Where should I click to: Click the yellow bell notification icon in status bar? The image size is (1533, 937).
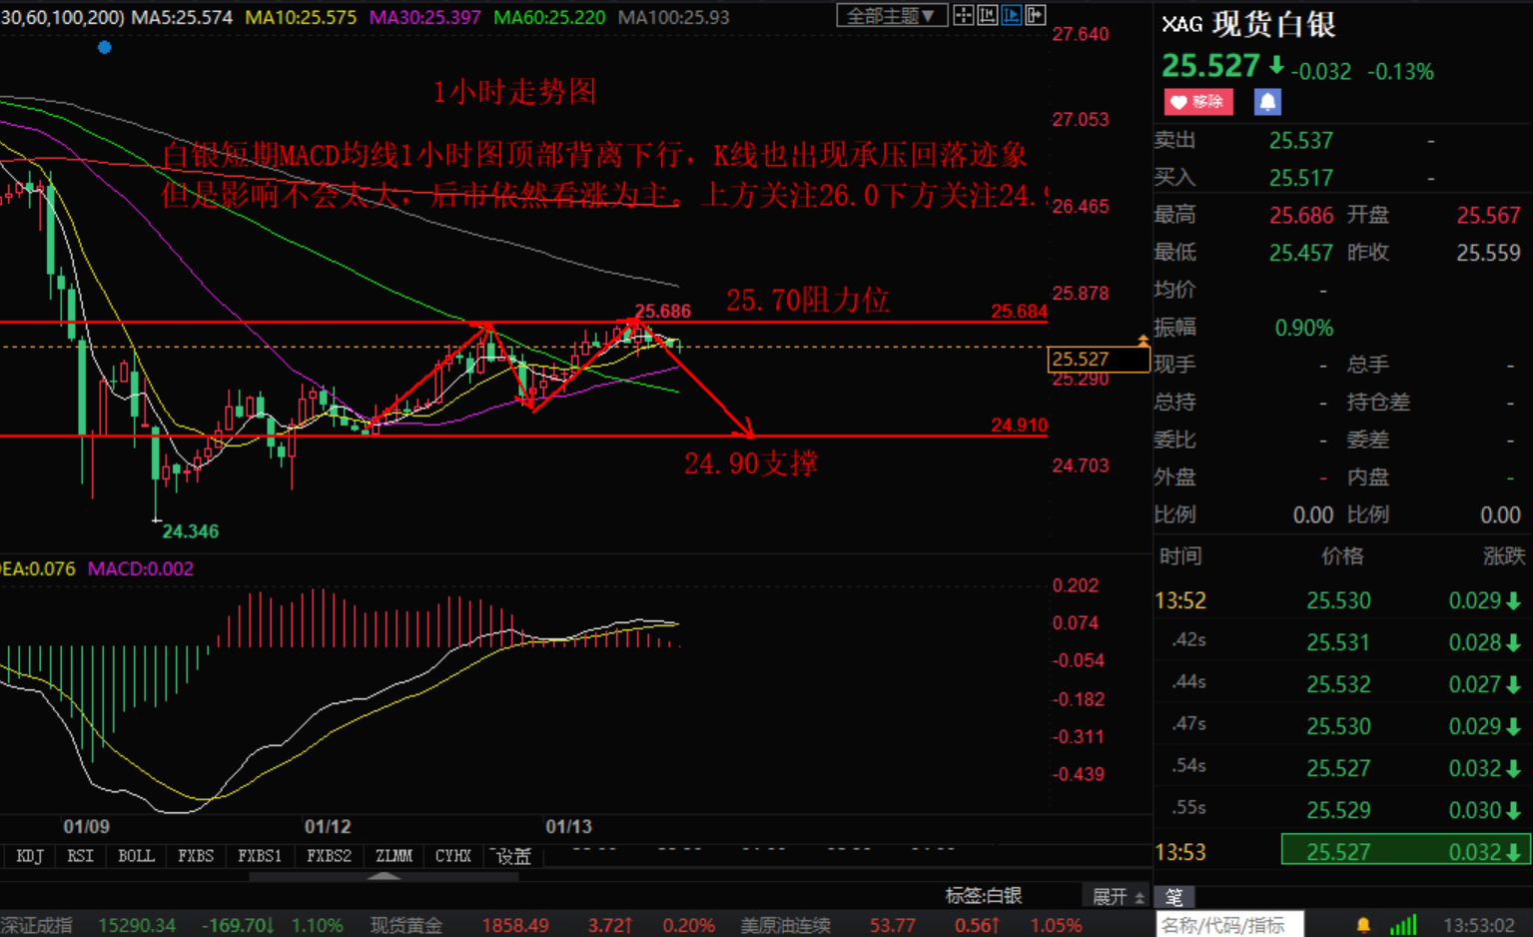[1363, 925]
